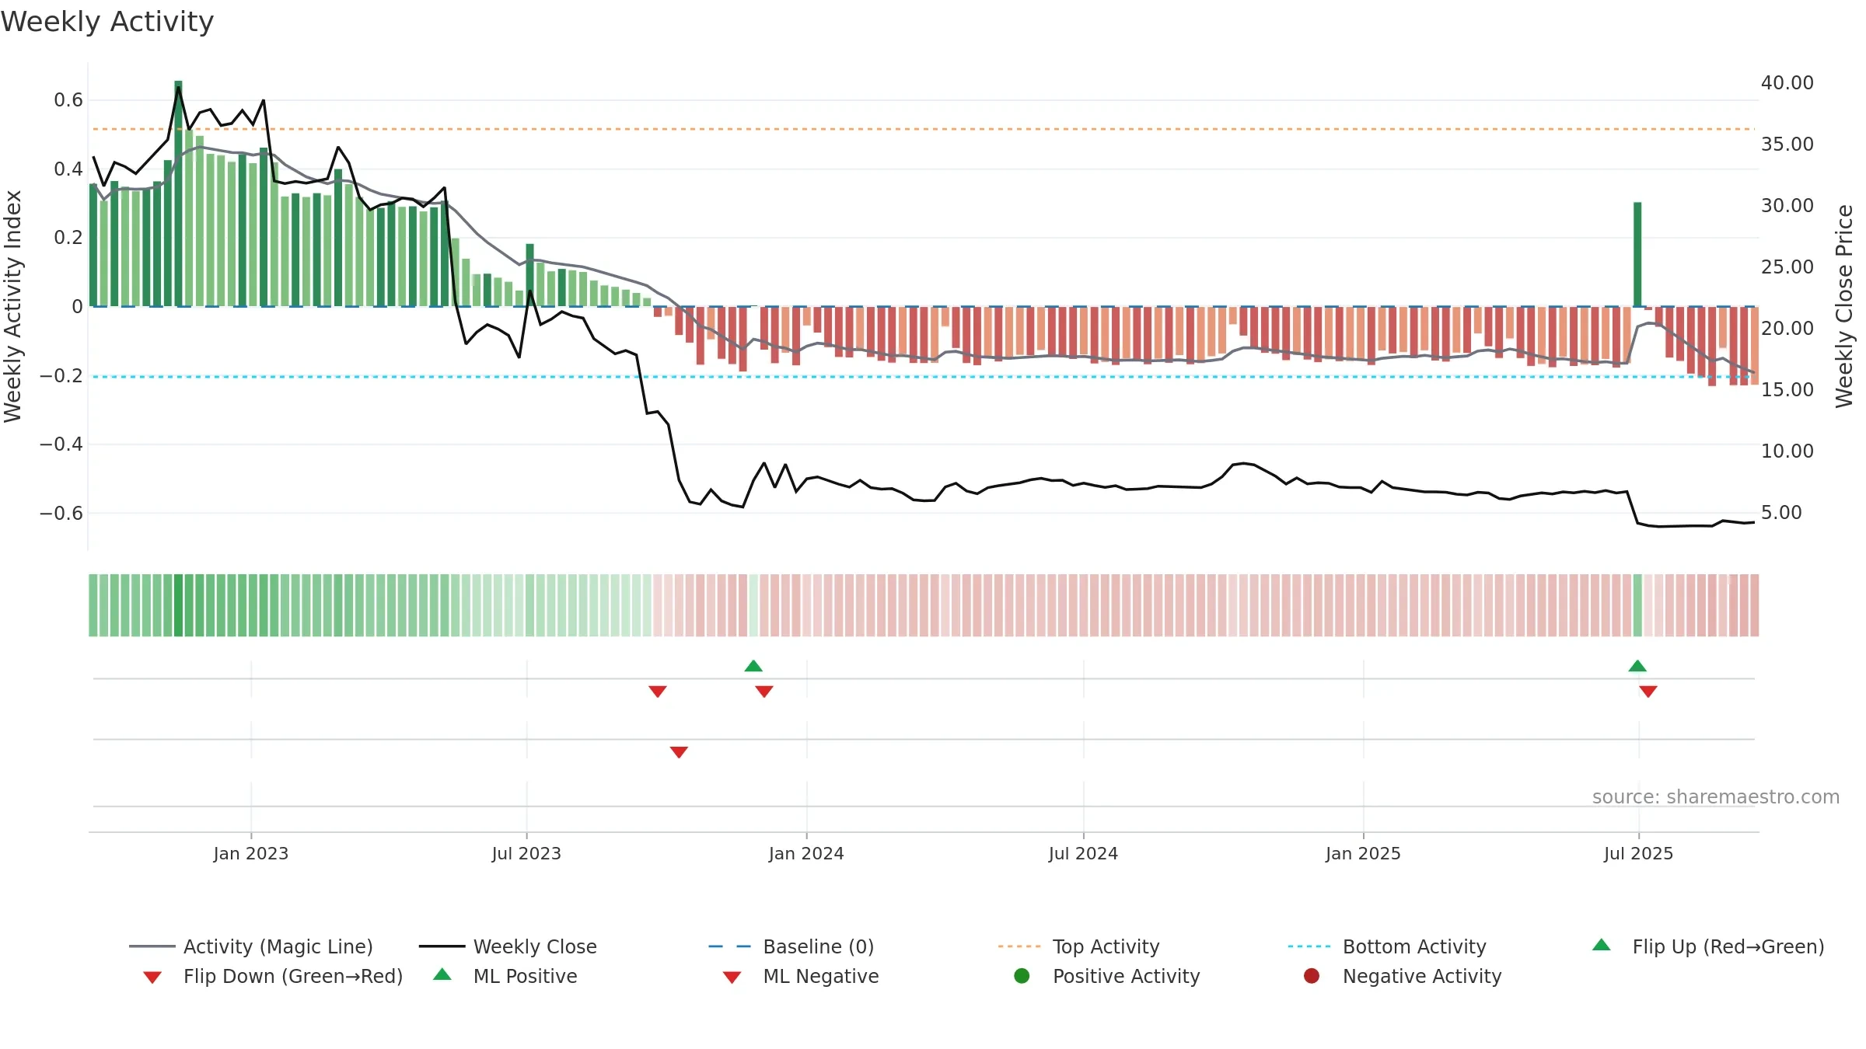1866x1049 pixels.
Task: Click the 'Weekly Close Price' axis title
Action: [x=1844, y=306]
